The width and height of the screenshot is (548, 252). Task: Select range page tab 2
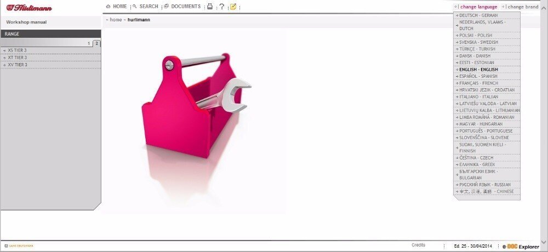click(x=96, y=43)
